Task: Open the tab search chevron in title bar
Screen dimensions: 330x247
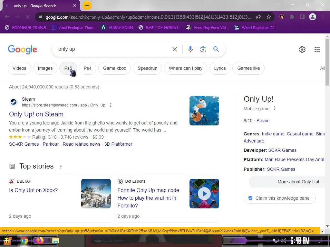Action: (x=278, y=5)
